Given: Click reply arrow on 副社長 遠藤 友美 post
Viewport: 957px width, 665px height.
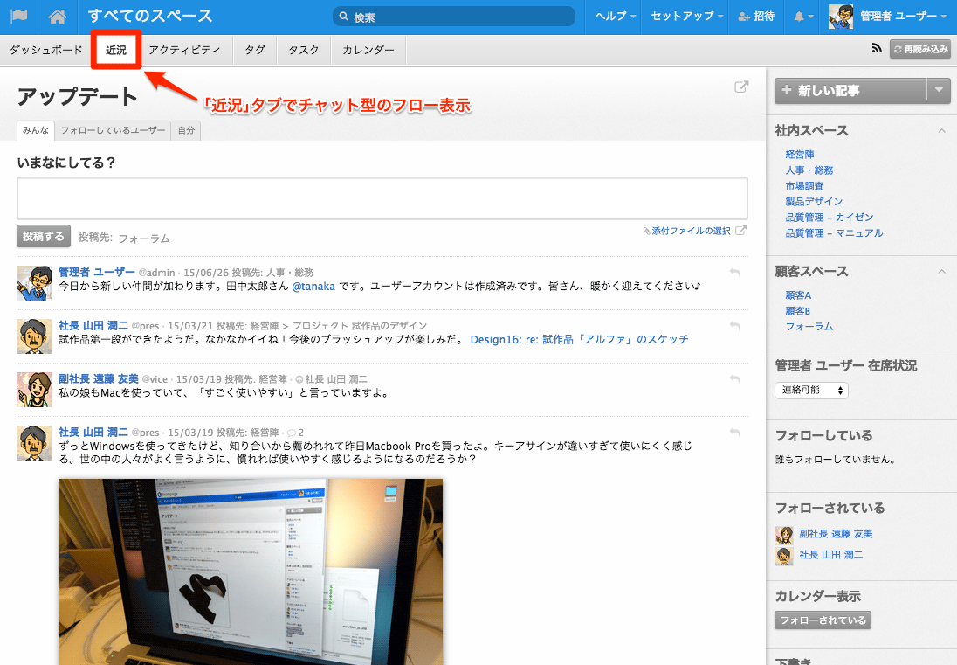Looking at the screenshot, I should (735, 378).
